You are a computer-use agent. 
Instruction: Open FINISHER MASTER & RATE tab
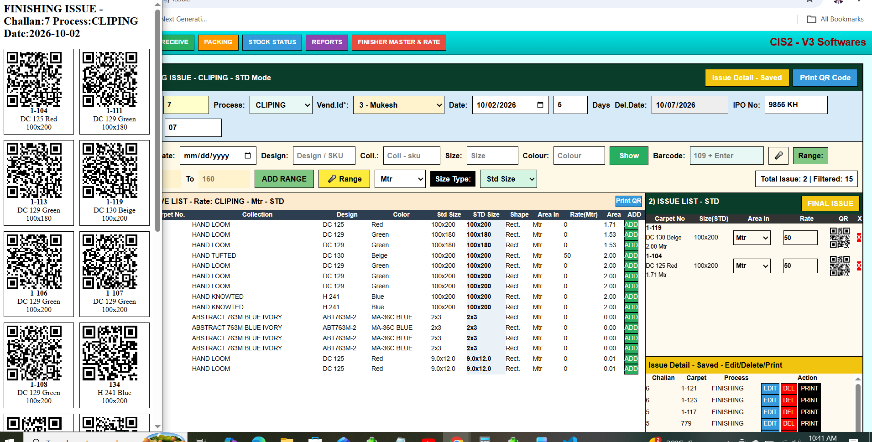[399, 42]
